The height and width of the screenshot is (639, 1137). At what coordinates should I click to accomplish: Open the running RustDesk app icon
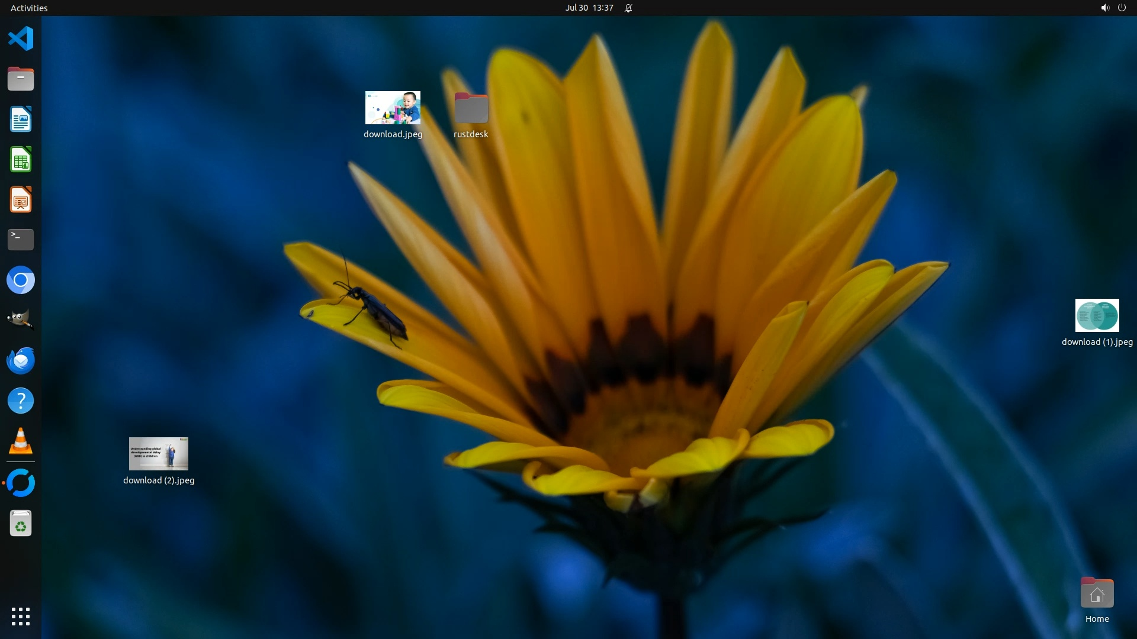pyautogui.click(x=21, y=483)
